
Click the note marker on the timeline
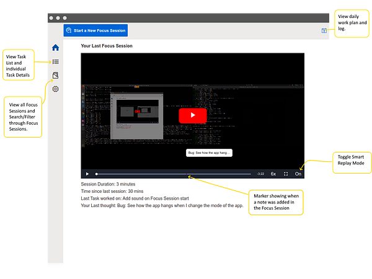188,174
